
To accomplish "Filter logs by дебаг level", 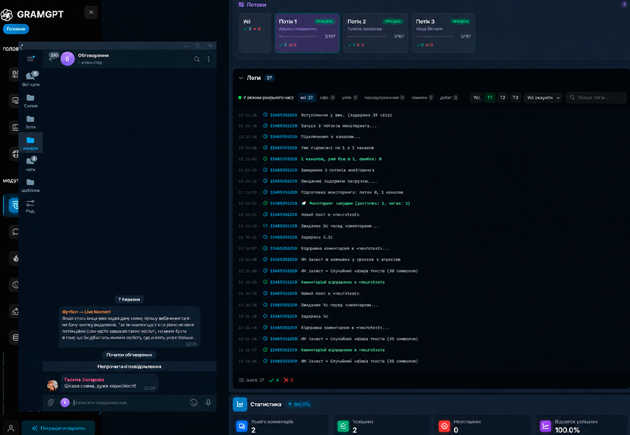I will pyautogui.click(x=449, y=98).
